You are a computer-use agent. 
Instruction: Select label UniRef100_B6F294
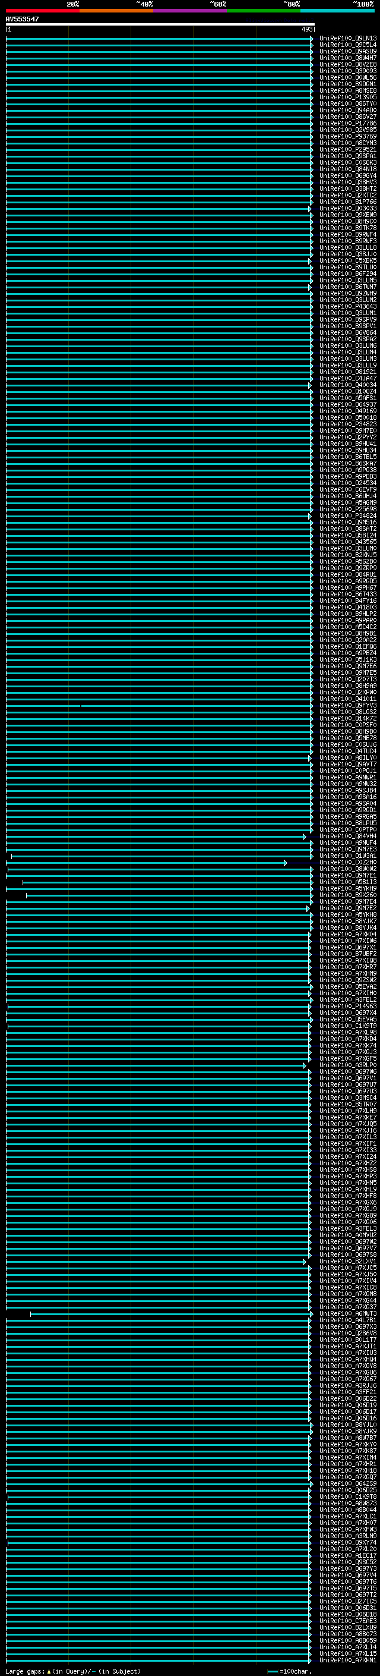(x=347, y=274)
